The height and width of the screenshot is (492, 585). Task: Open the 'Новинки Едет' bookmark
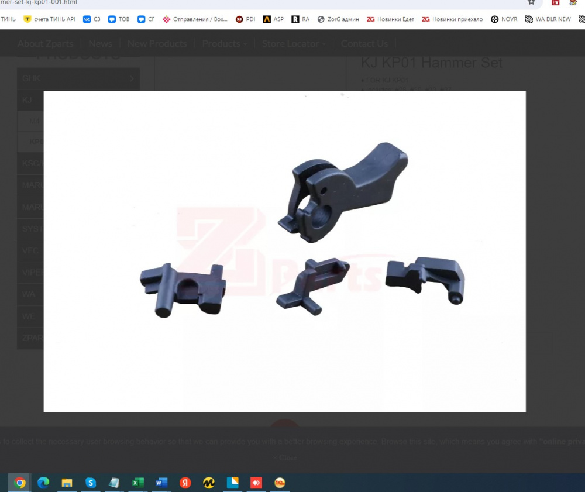(390, 19)
